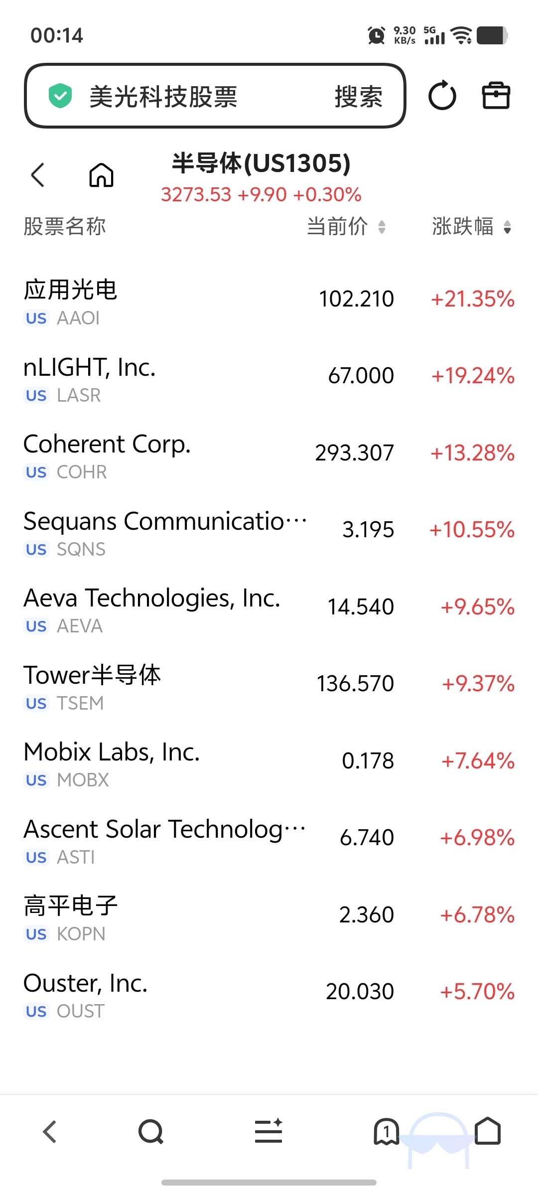Viewport: 538px width, 1196px height.
Task: Sort the list by 当前价 arrows
Action: tap(382, 227)
